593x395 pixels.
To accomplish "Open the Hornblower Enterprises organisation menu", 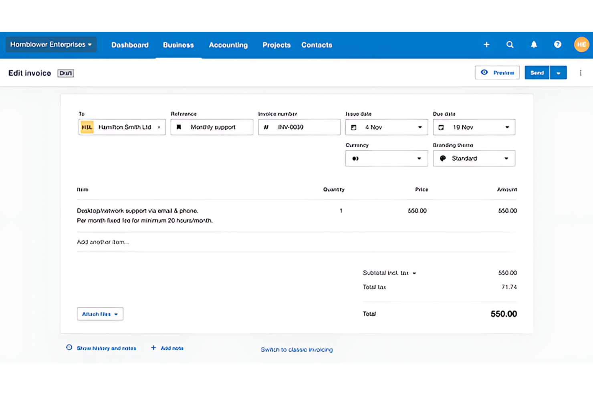I will (51, 44).
